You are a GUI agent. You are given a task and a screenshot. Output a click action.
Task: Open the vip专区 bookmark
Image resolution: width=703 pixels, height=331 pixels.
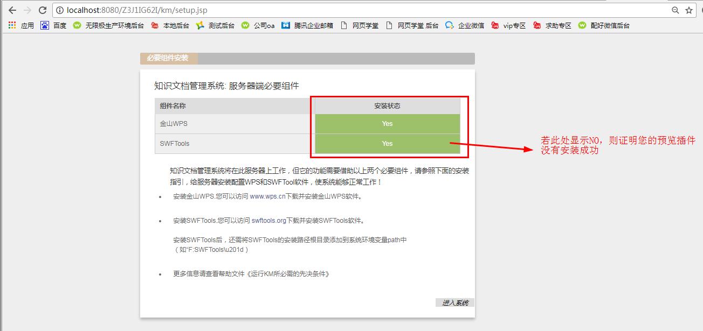click(x=508, y=25)
